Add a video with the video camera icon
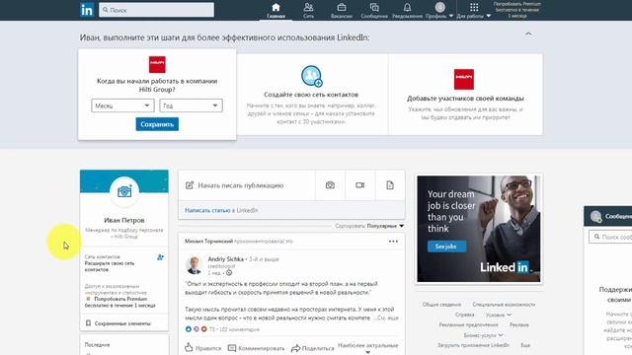Screen dimensions: 632x355 (x=359, y=185)
